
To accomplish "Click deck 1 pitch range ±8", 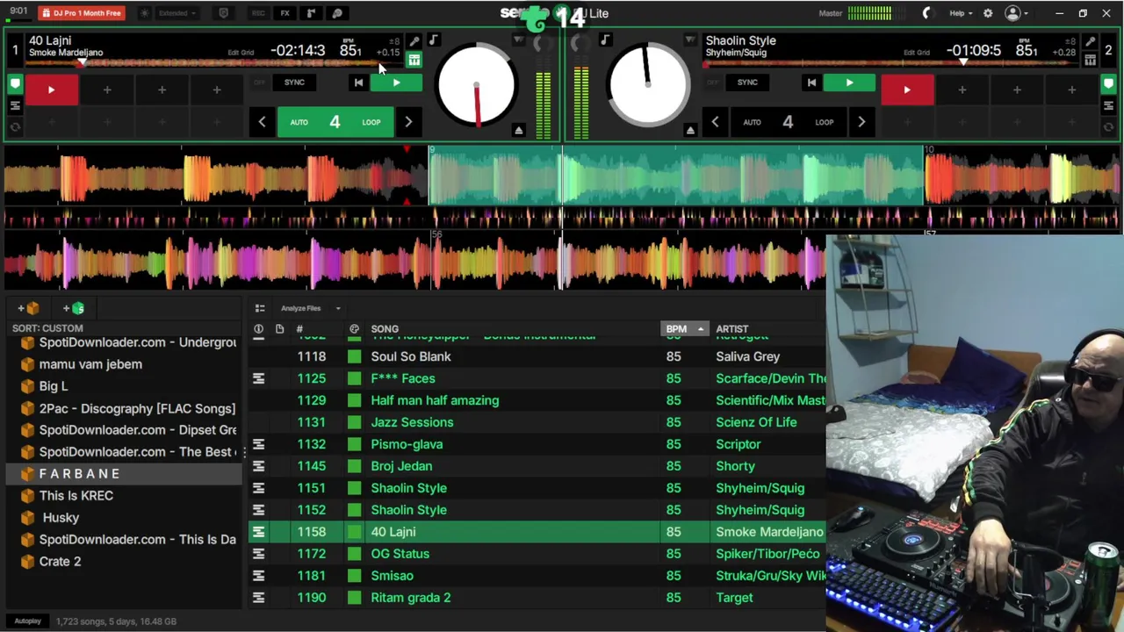I will coord(394,41).
